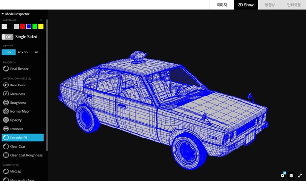Select the Metalness channel icon

pyautogui.click(x=6, y=94)
